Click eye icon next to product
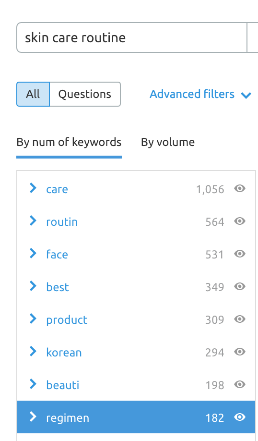The height and width of the screenshot is (441, 258). (x=240, y=319)
